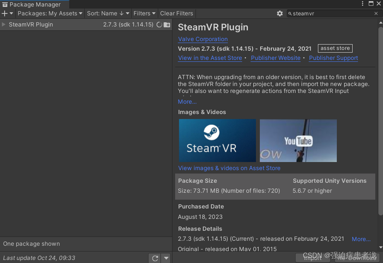Viewport: 383px width, 263px height.
Task: Click the search magnifier icon
Action: tap(290, 13)
